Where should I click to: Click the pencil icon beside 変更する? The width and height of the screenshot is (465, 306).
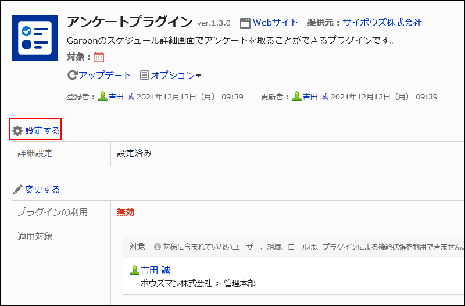pyautogui.click(x=17, y=190)
